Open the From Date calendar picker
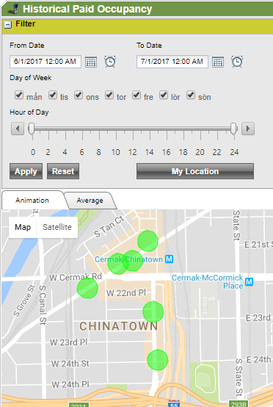Image resolution: width=273 pixels, height=407 pixels. pyautogui.click(x=91, y=62)
